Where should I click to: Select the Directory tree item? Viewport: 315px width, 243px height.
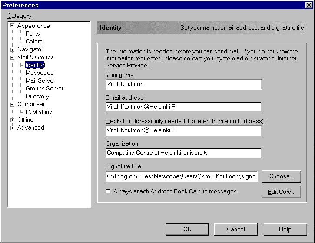pos(37,97)
